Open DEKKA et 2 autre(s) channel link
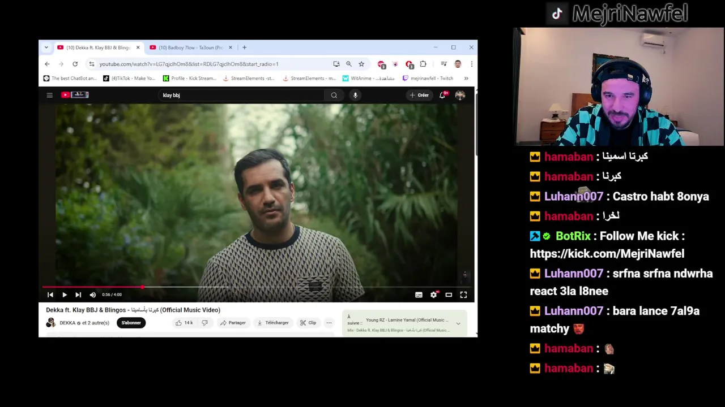The height and width of the screenshot is (407, 725). (x=84, y=323)
